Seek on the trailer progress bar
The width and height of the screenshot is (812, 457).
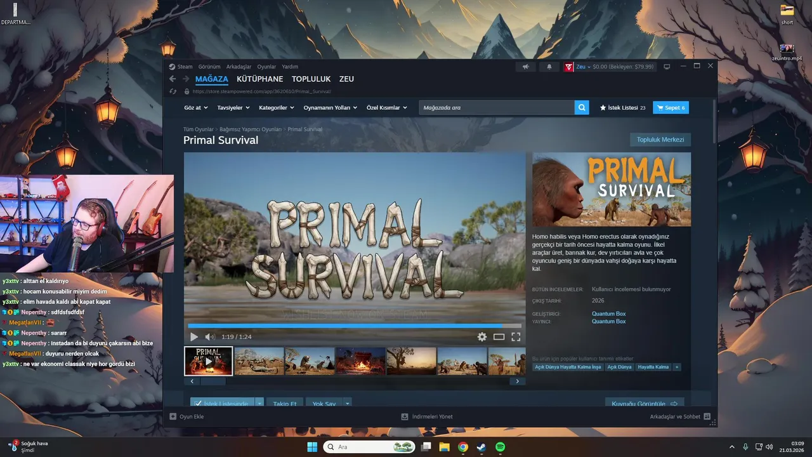355,326
